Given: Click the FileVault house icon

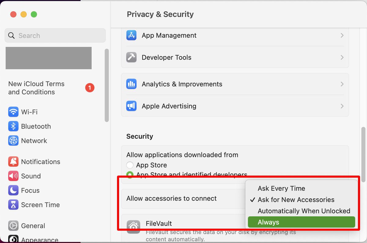Looking at the screenshot, I should (134, 227).
